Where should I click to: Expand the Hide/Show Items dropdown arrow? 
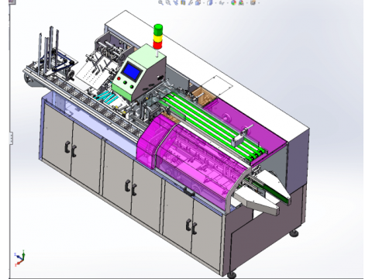[228, 3]
